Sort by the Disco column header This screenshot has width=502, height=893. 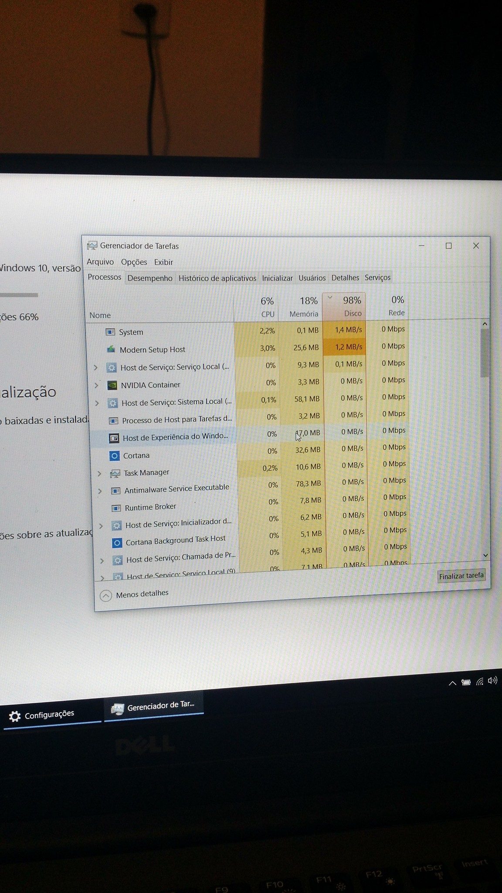[344, 307]
